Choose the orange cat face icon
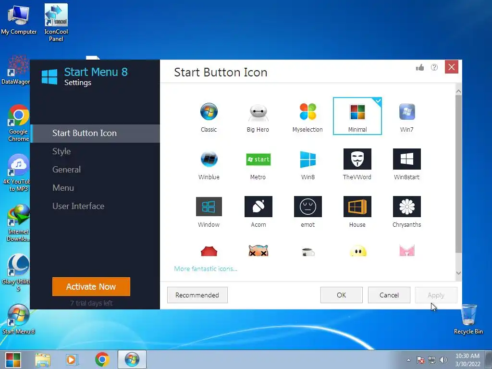 (258, 251)
